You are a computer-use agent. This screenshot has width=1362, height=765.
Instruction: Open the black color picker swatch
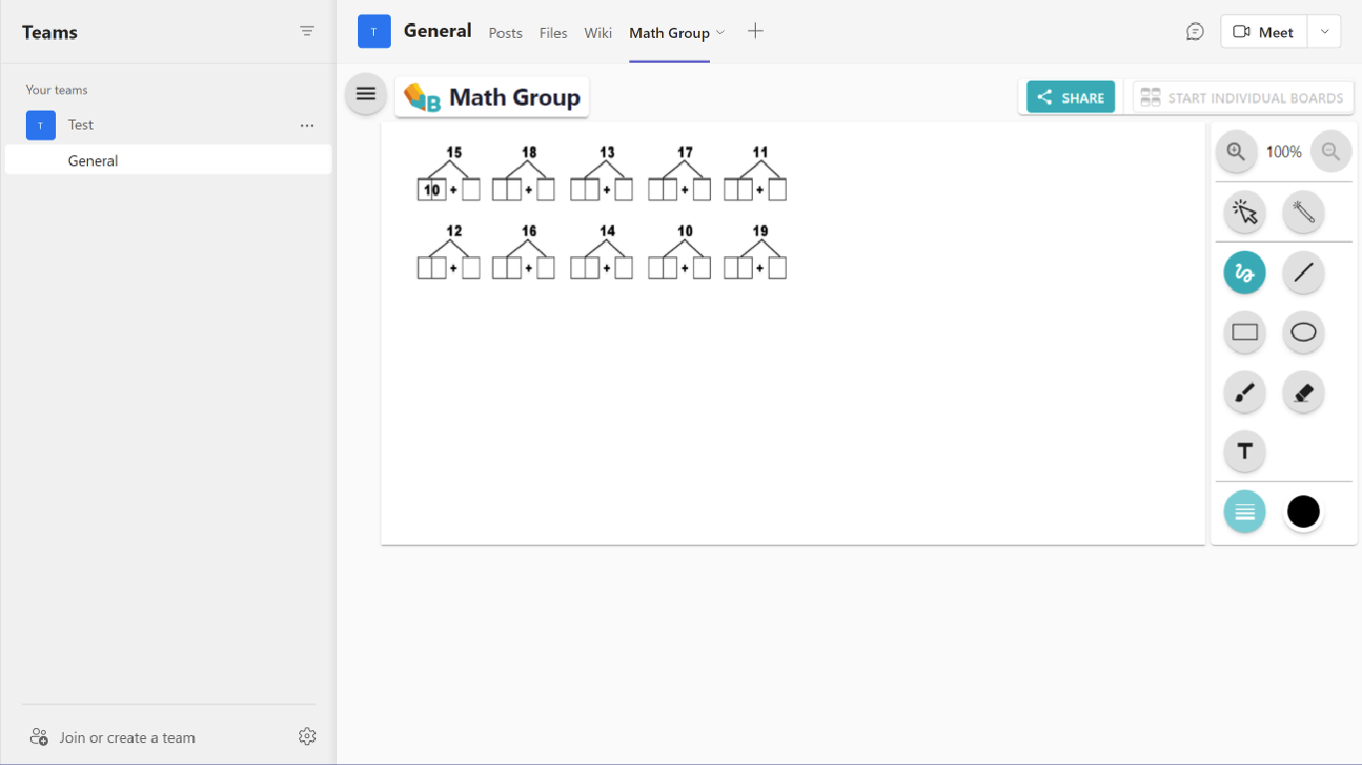tap(1303, 512)
